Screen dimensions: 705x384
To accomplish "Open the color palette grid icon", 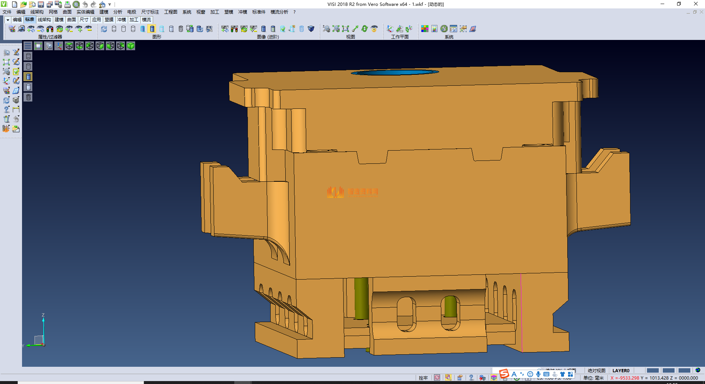I will tap(425, 29).
